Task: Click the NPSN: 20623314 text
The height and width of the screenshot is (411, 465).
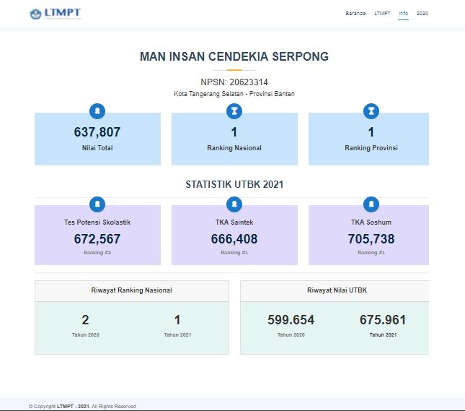Action: [234, 82]
